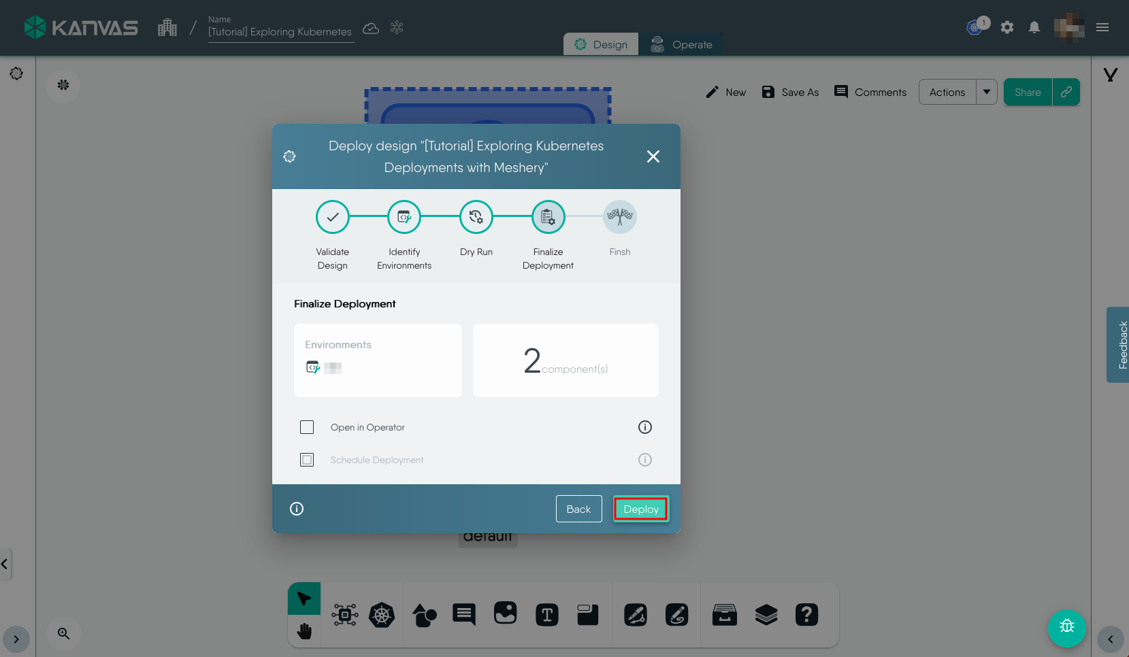Open the help question mark tool

click(806, 616)
